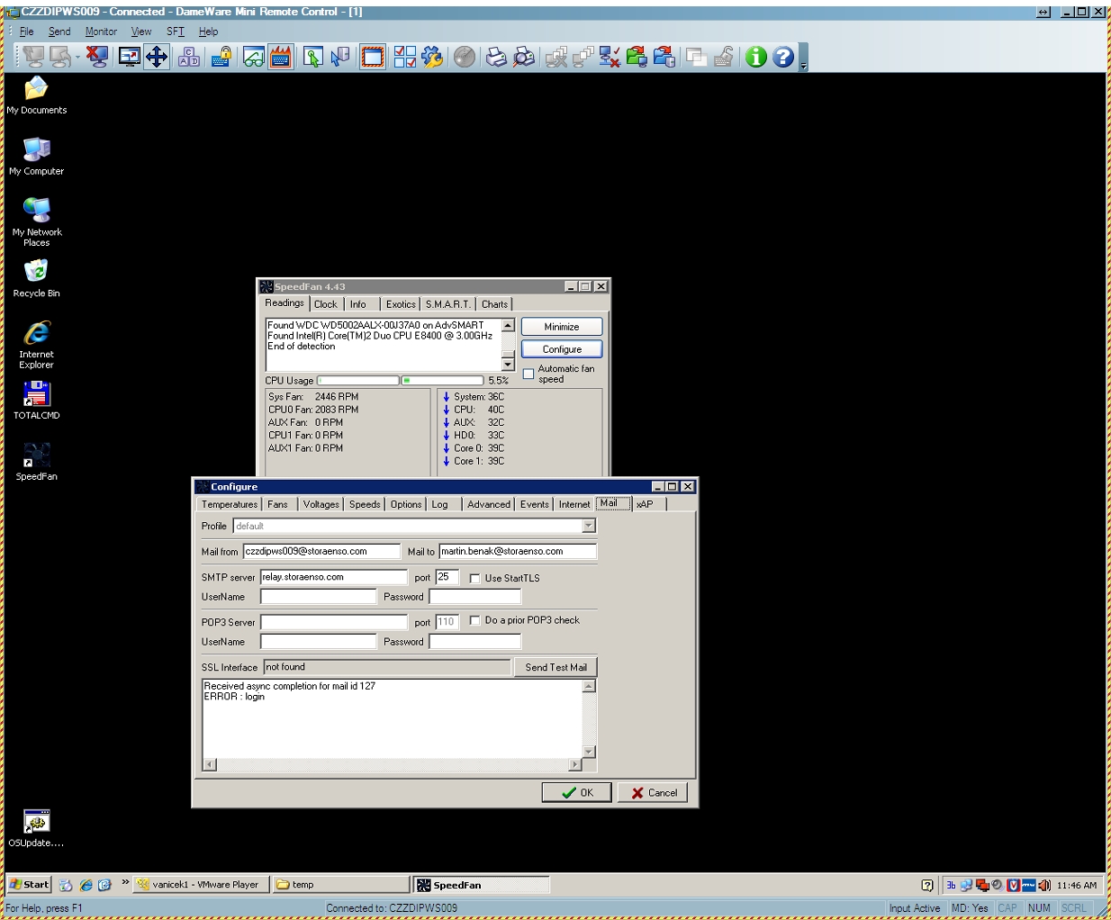Click the wrench settings toolbar icon

coord(432,57)
